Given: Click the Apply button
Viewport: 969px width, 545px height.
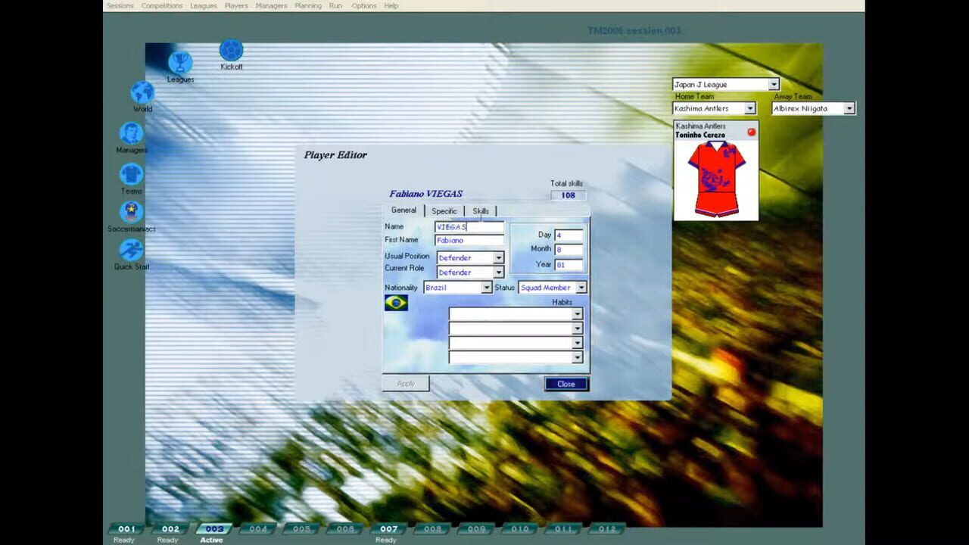Looking at the screenshot, I should pos(406,384).
